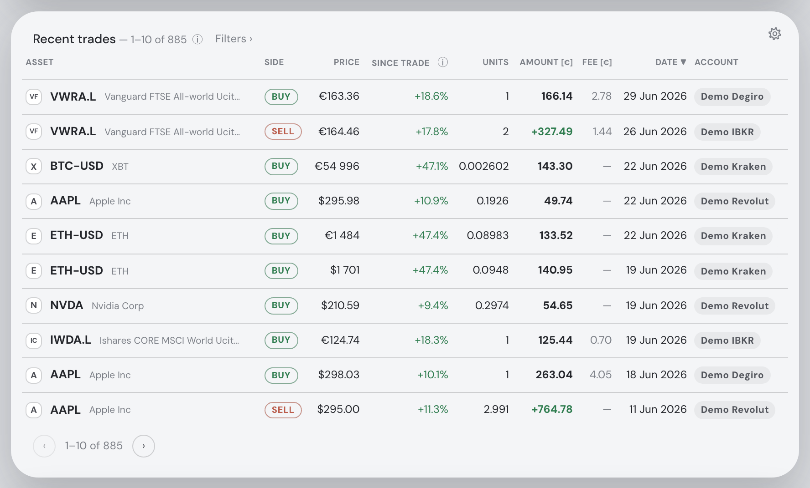Click the A icon for AAPL $298.03 trade
This screenshot has height=488, width=810.
(34, 375)
